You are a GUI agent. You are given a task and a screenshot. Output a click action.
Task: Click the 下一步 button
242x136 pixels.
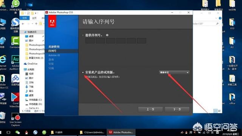[177, 109]
